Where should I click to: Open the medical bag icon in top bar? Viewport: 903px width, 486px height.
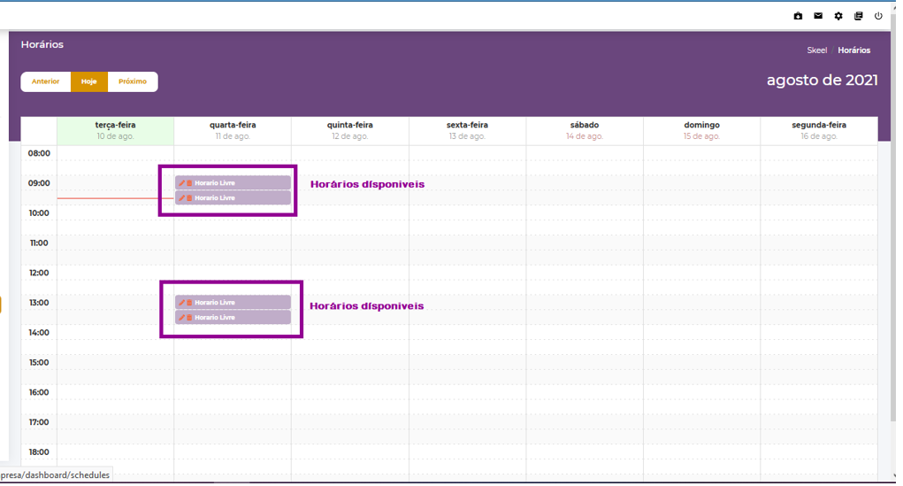point(798,16)
